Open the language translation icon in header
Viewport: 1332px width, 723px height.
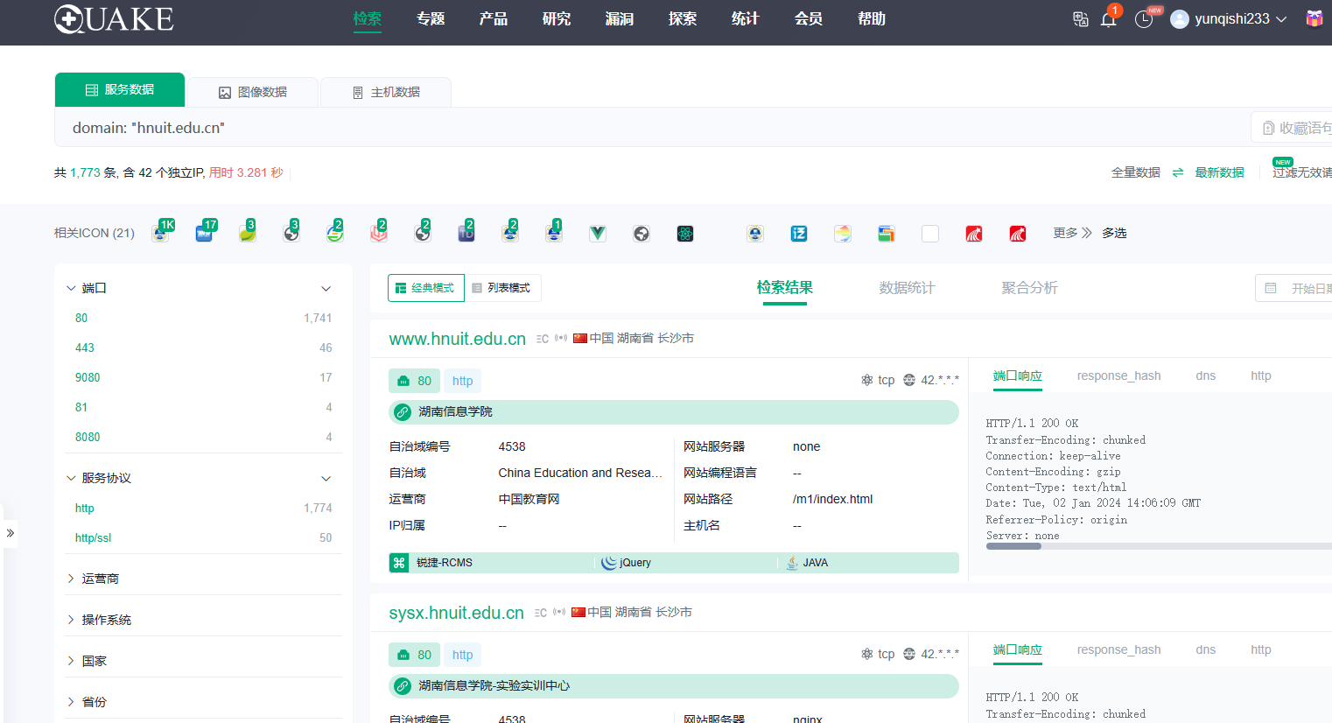click(1081, 19)
